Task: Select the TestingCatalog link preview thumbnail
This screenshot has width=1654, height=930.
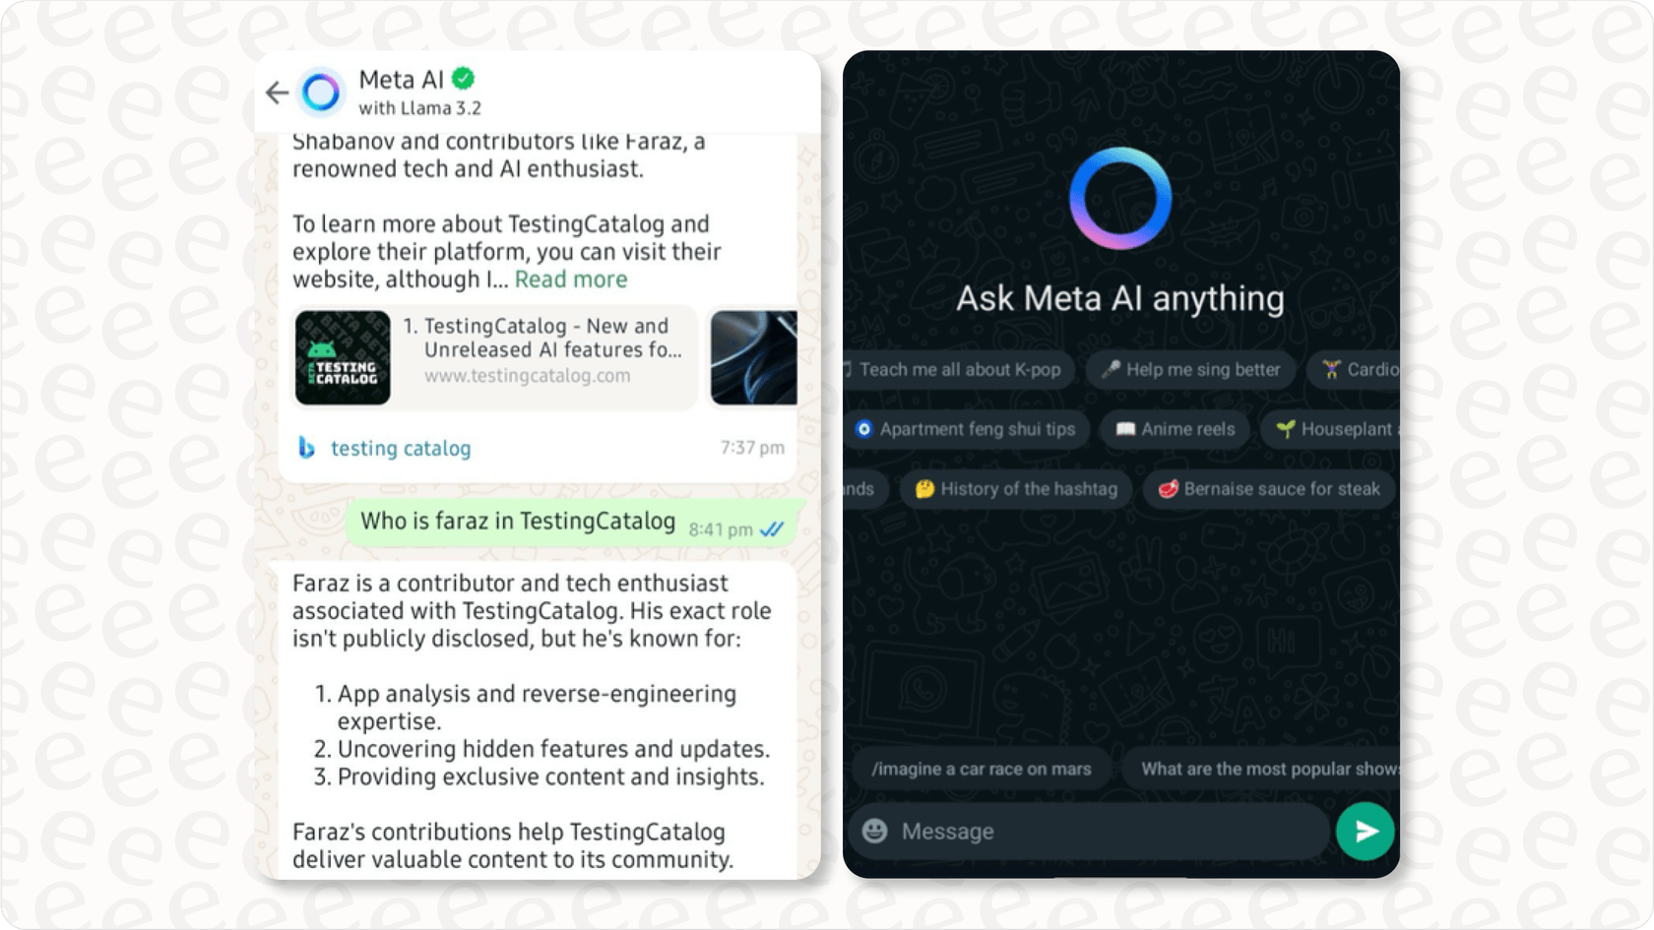Action: tap(343, 358)
